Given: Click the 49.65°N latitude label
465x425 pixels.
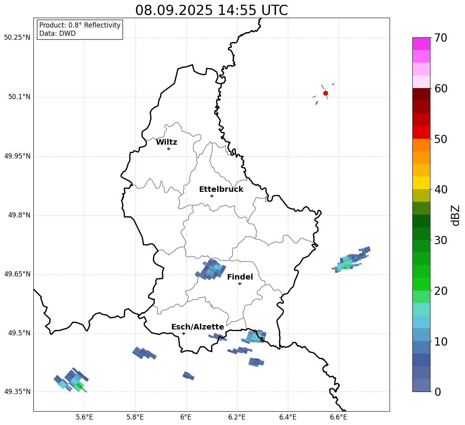Looking at the screenshot, I should click(x=17, y=274).
